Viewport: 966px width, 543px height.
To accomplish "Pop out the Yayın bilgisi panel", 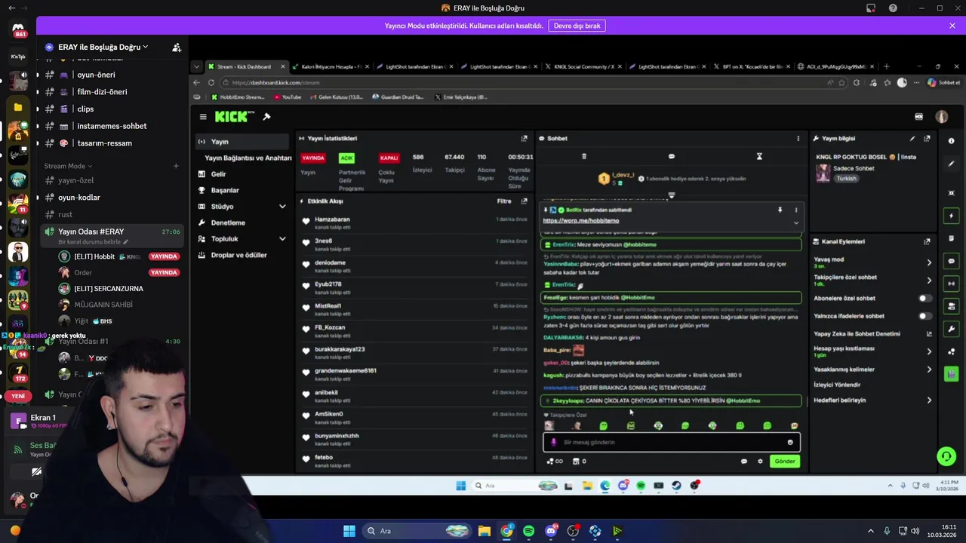I will click(927, 138).
